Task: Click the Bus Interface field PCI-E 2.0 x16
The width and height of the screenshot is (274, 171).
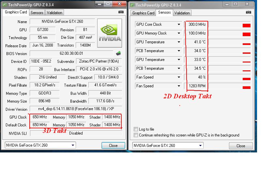Action: click(x=99, y=69)
